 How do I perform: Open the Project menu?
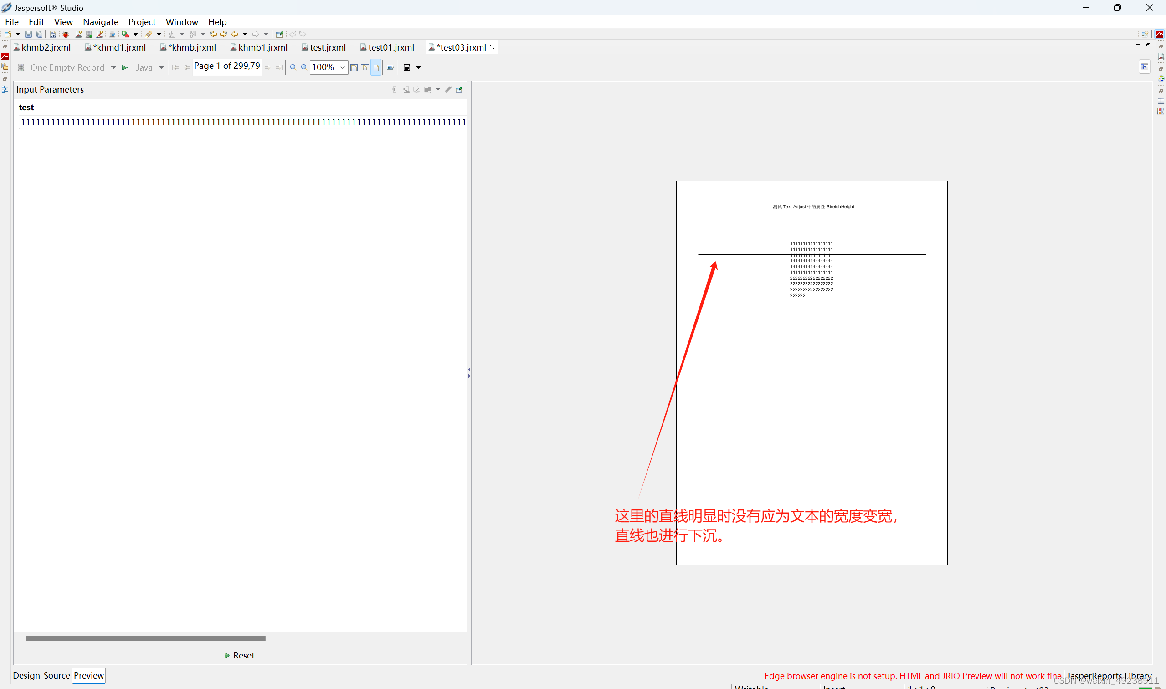142,22
